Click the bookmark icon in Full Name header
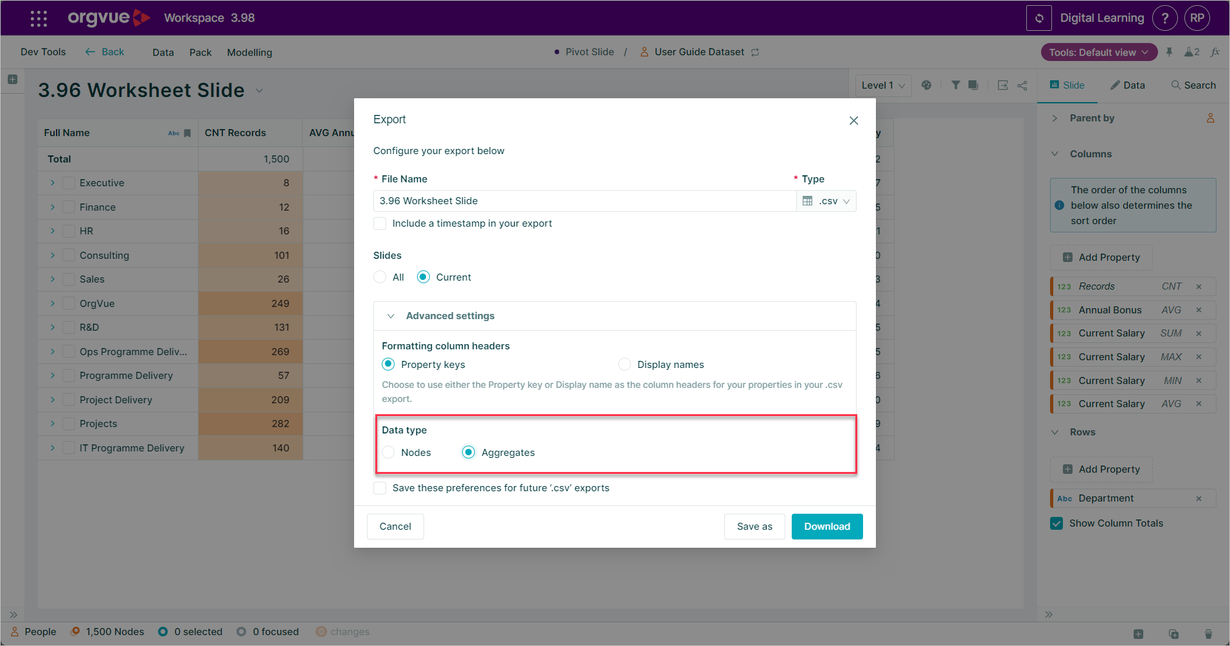 tap(187, 133)
